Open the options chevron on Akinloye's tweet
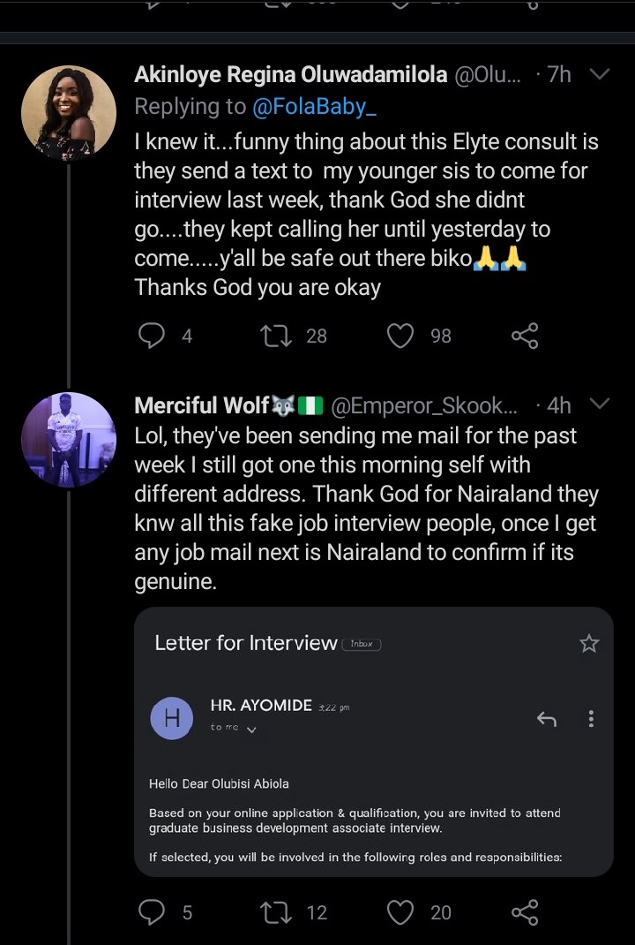 [x=600, y=74]
